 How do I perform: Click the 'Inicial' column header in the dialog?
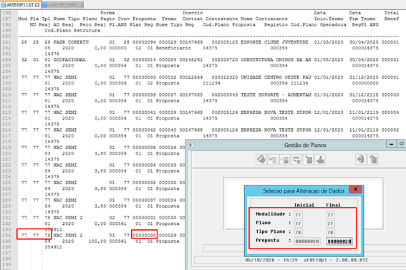pyautogui.click(x=304, y=205)
